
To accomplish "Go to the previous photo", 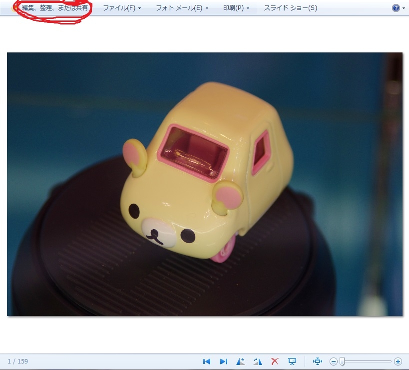I will tap(207, 362).
